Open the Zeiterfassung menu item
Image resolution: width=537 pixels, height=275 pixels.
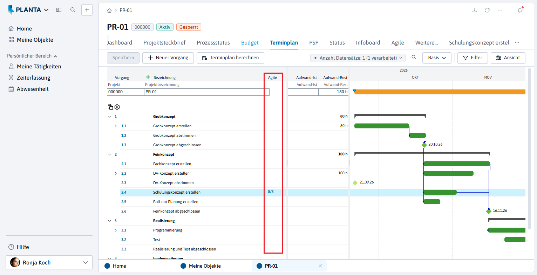point(34,78)
